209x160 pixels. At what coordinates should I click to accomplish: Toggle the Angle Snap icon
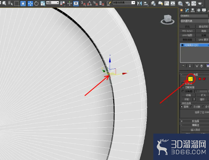[x=89, y=3]
